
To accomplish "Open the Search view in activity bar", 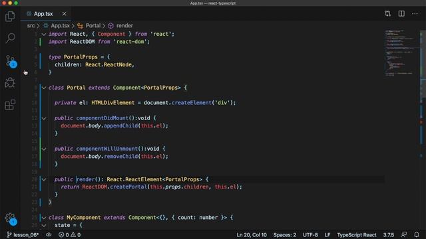I will coord(10,38).
